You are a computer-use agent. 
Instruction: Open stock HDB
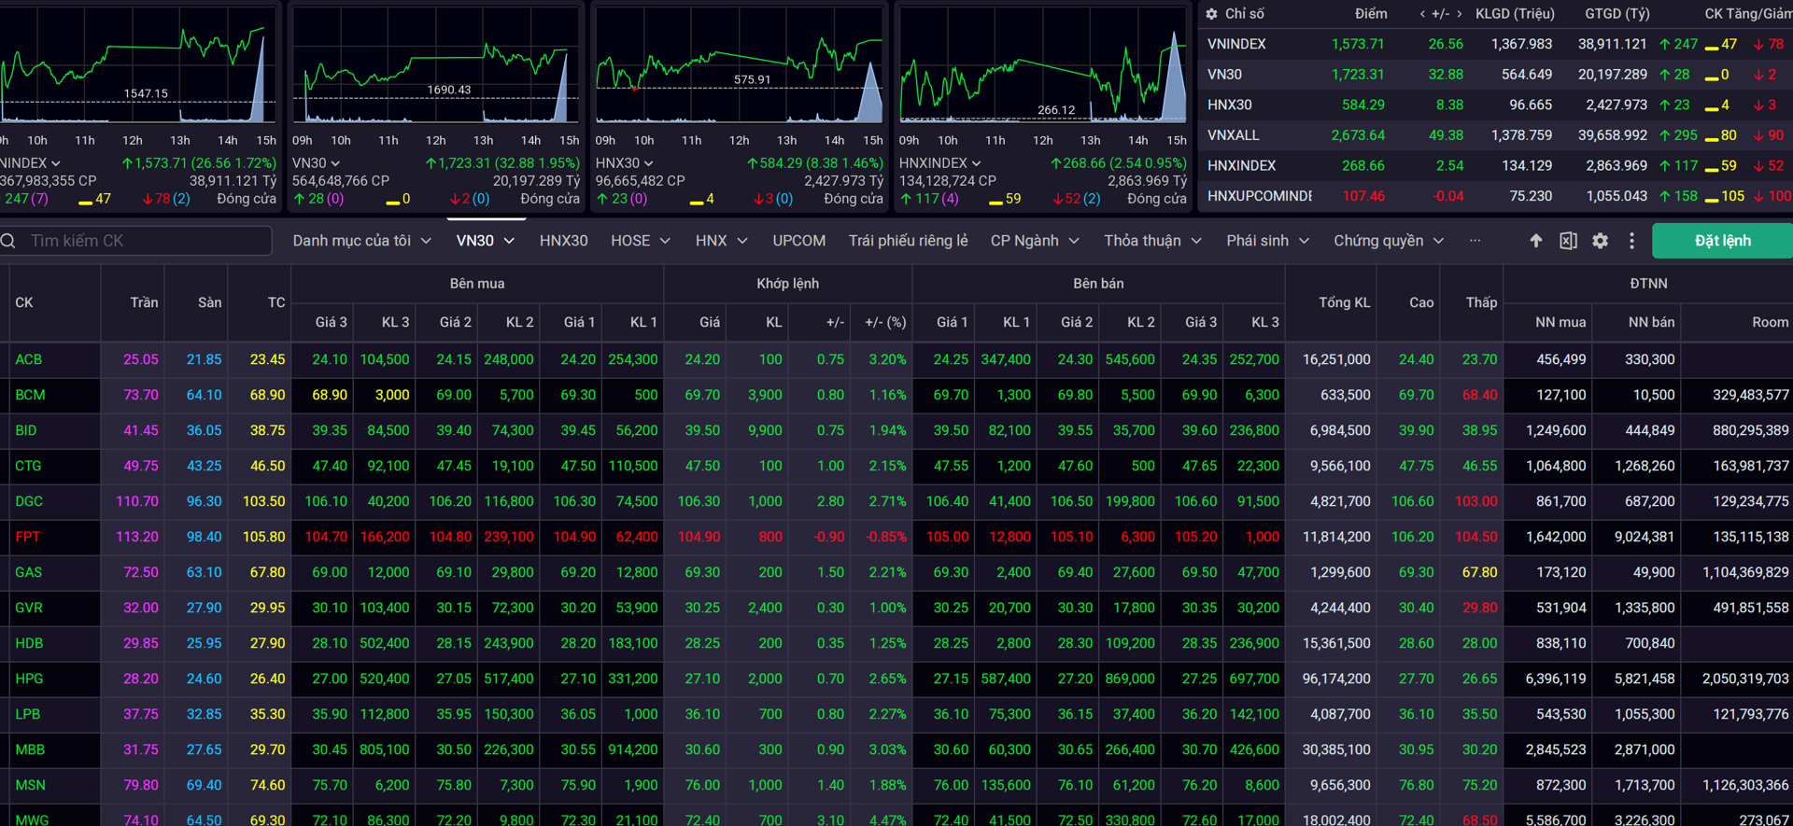pos(29,643)
